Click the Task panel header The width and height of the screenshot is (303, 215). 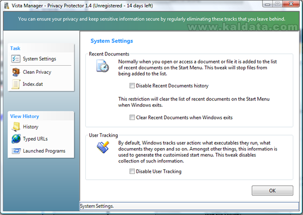(15, 48)
